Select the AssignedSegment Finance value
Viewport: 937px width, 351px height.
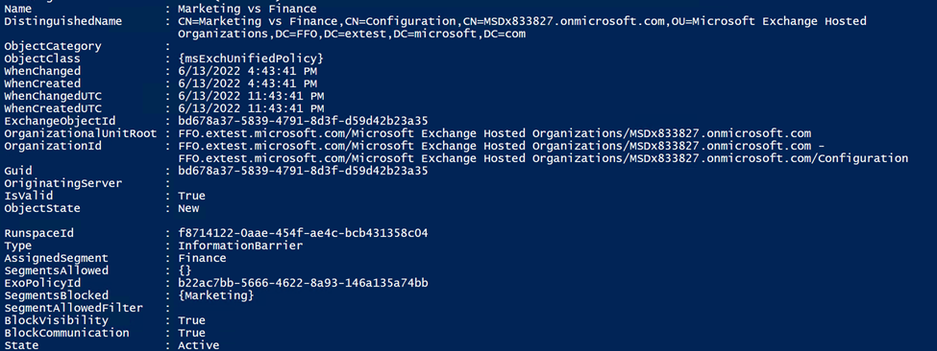click(202, 258)
